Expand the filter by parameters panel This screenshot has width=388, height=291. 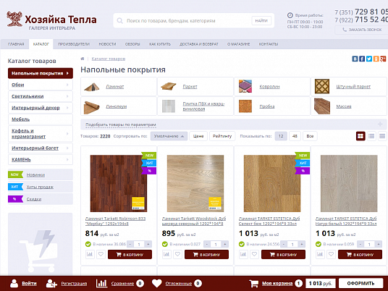pyautogui.click(x=380, y=125)
